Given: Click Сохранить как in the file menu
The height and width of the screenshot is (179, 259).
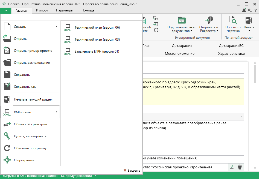Looking at the screenshot, I should (x=25, y=87).
